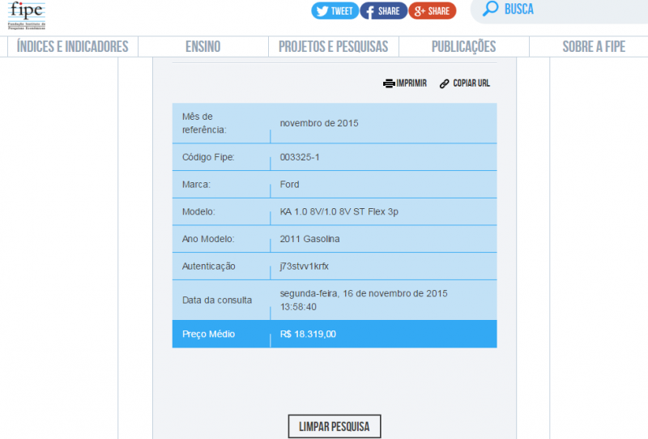Viewport: 648px width, 439px height.
Task: Click the model name KA 1.0 8V text
Action: pos(339,211)
